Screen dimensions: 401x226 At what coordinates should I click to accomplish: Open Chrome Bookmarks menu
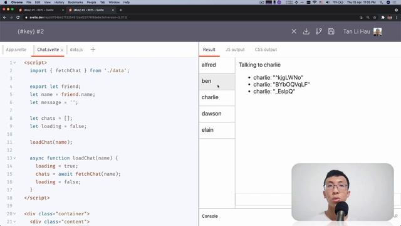point(75,3)
